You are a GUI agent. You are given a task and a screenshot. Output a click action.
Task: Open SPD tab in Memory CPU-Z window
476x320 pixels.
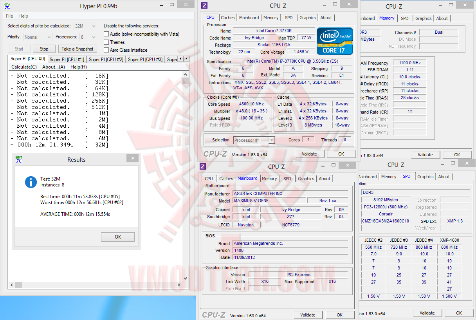point(405,18)
